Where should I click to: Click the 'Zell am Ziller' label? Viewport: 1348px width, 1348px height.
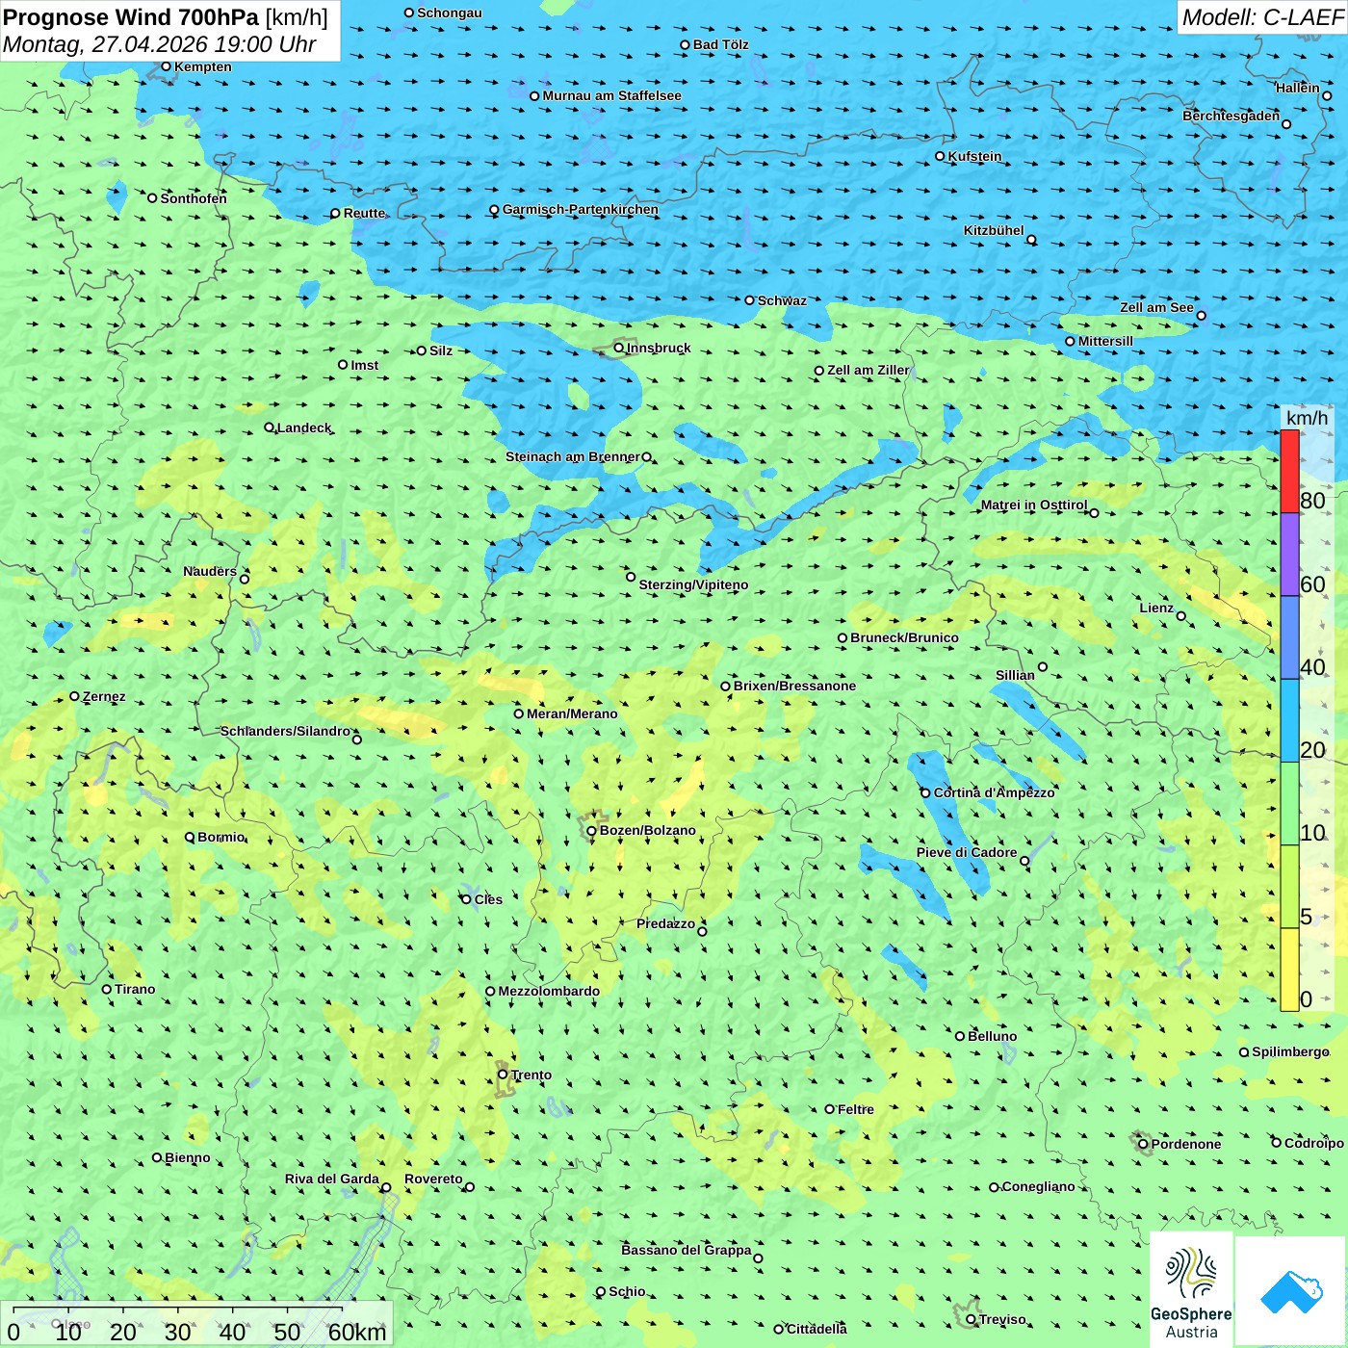click(x=868, y=370)
